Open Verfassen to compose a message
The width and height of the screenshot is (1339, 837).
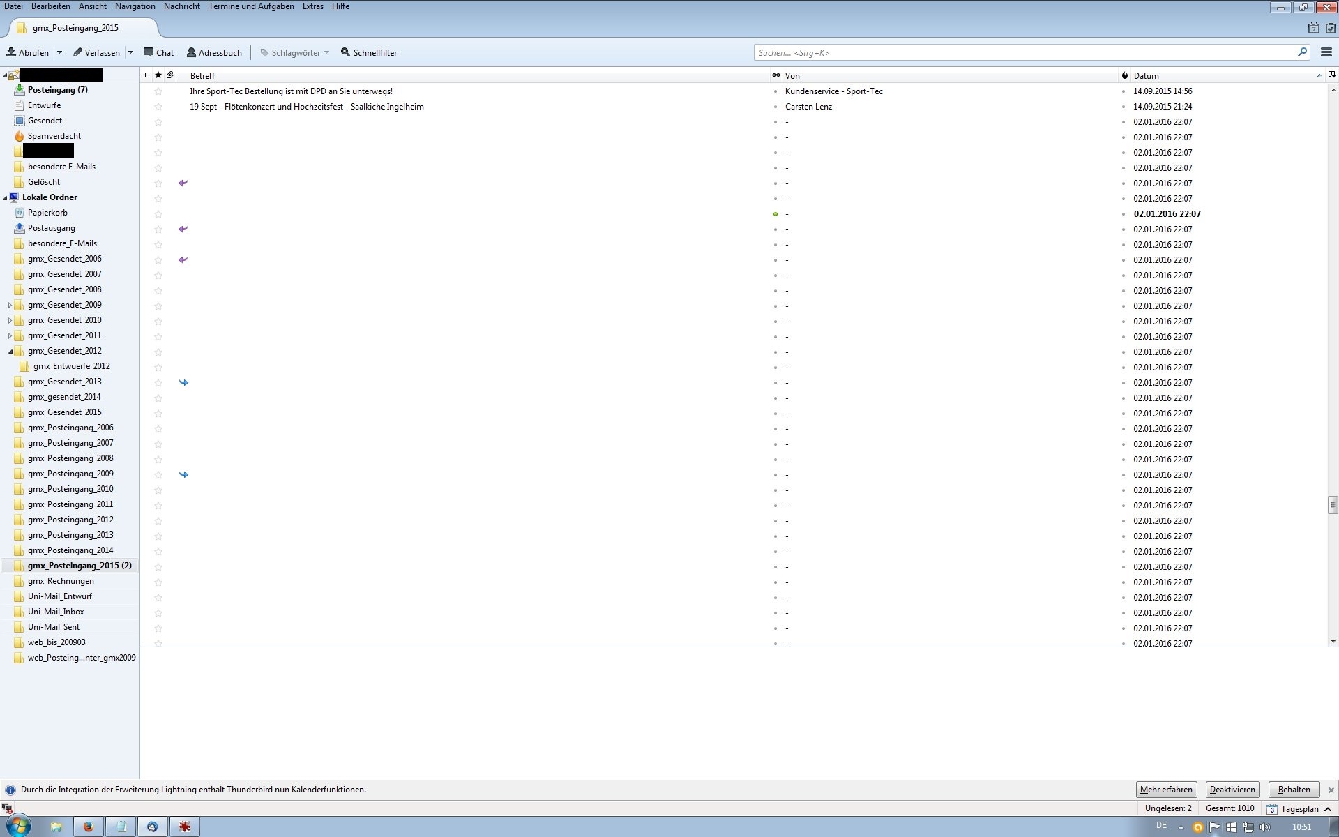pos(96,52)
